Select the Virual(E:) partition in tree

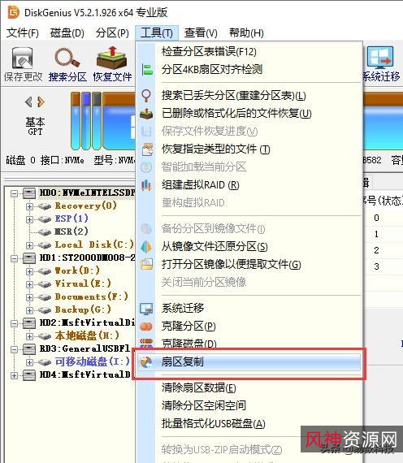click(x=83, y=283)
